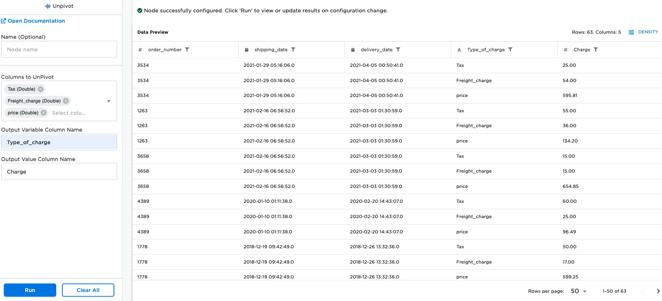Screen dimensions: 662x301
Task: Filter the order_number column
Action: [x=187, y=50]
